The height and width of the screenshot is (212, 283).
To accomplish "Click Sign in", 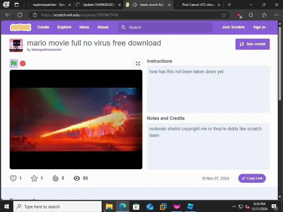I will pyautogui.click(x=259, y=27).
